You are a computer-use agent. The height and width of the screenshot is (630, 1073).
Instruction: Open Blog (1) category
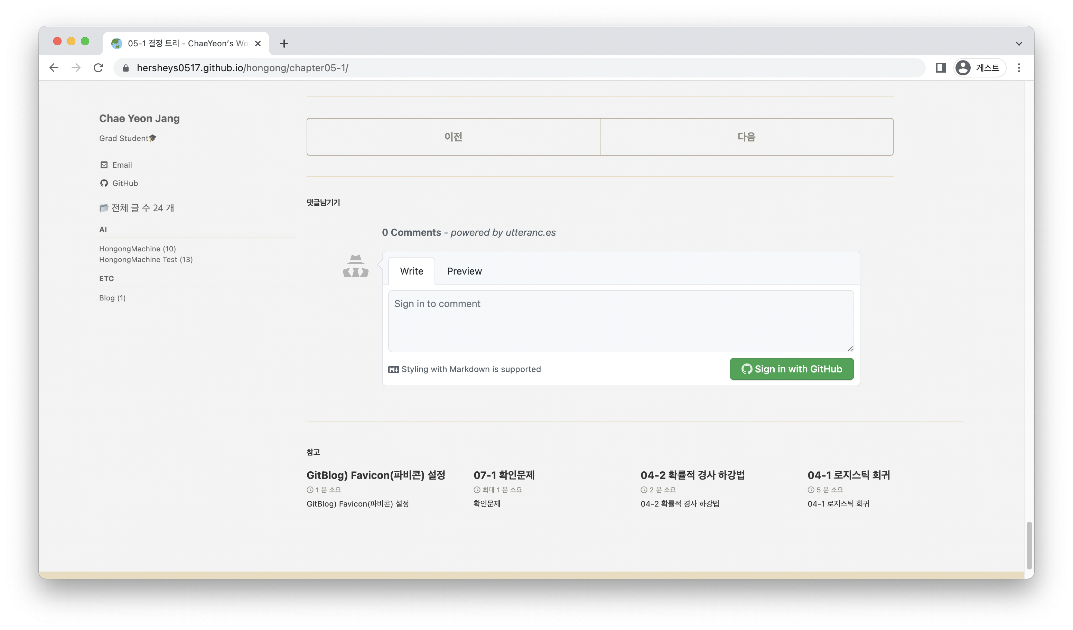tap(112, 298)
